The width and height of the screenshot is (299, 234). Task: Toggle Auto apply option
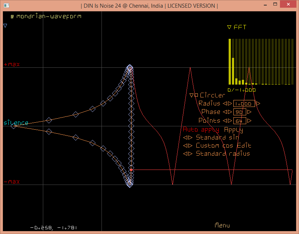point(201,130)
